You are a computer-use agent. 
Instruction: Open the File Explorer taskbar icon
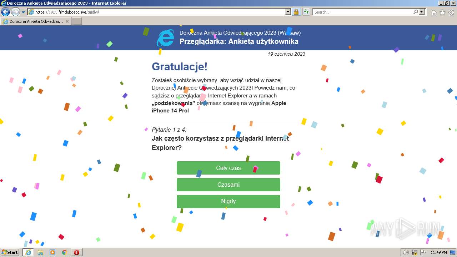point(40,252)
